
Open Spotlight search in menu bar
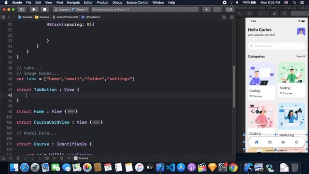pyautogui.click(x=295, y=2)
